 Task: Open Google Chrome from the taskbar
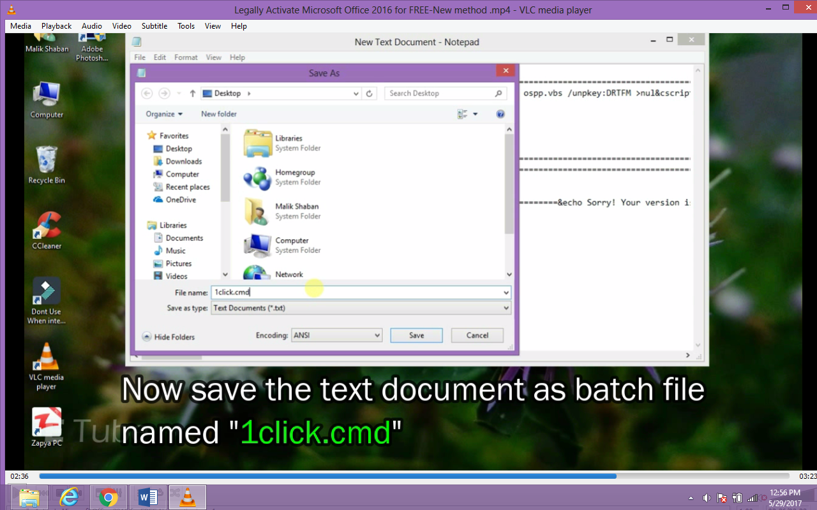(108, 497)
